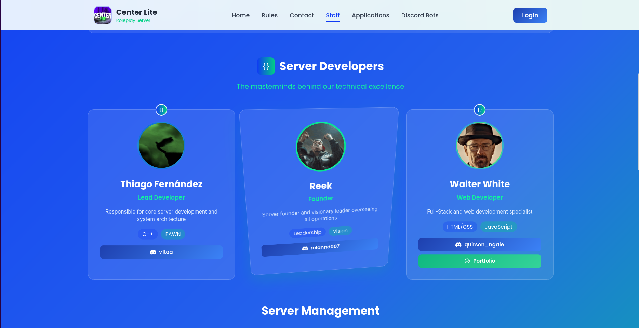Open the Contact page

pyautogui.click(x=302, y=15)
